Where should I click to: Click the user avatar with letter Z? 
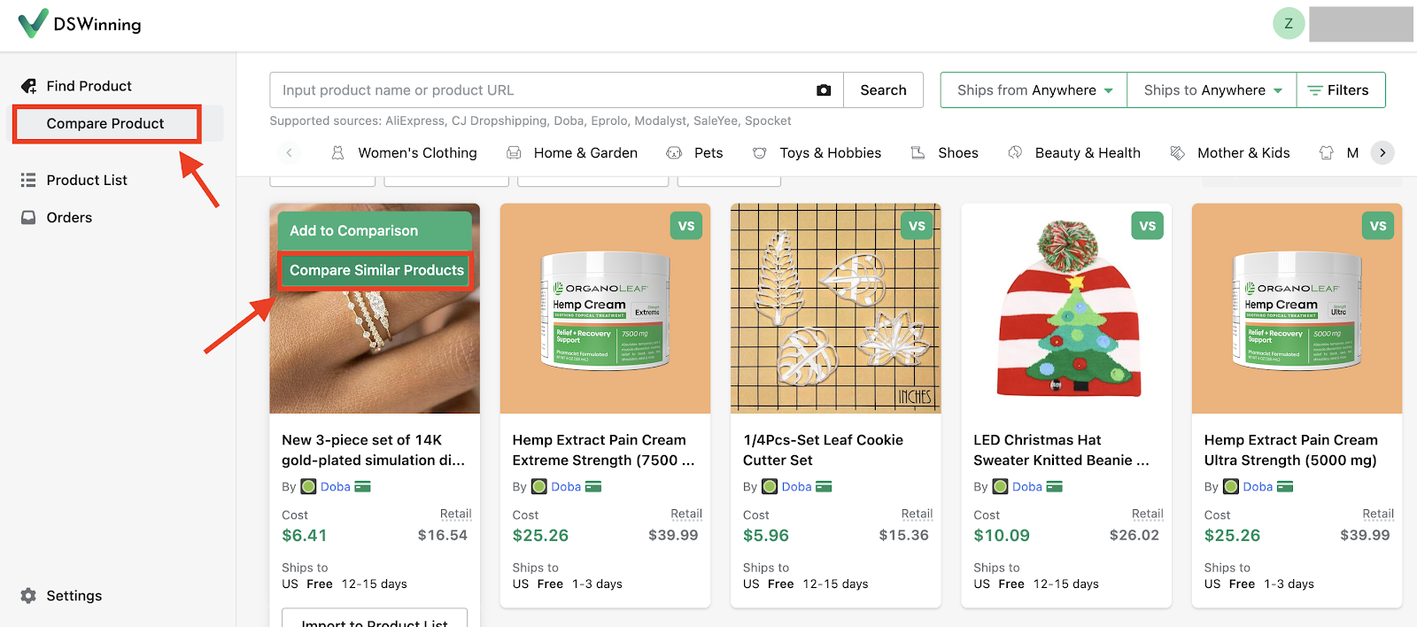[x=1289, y=24]
